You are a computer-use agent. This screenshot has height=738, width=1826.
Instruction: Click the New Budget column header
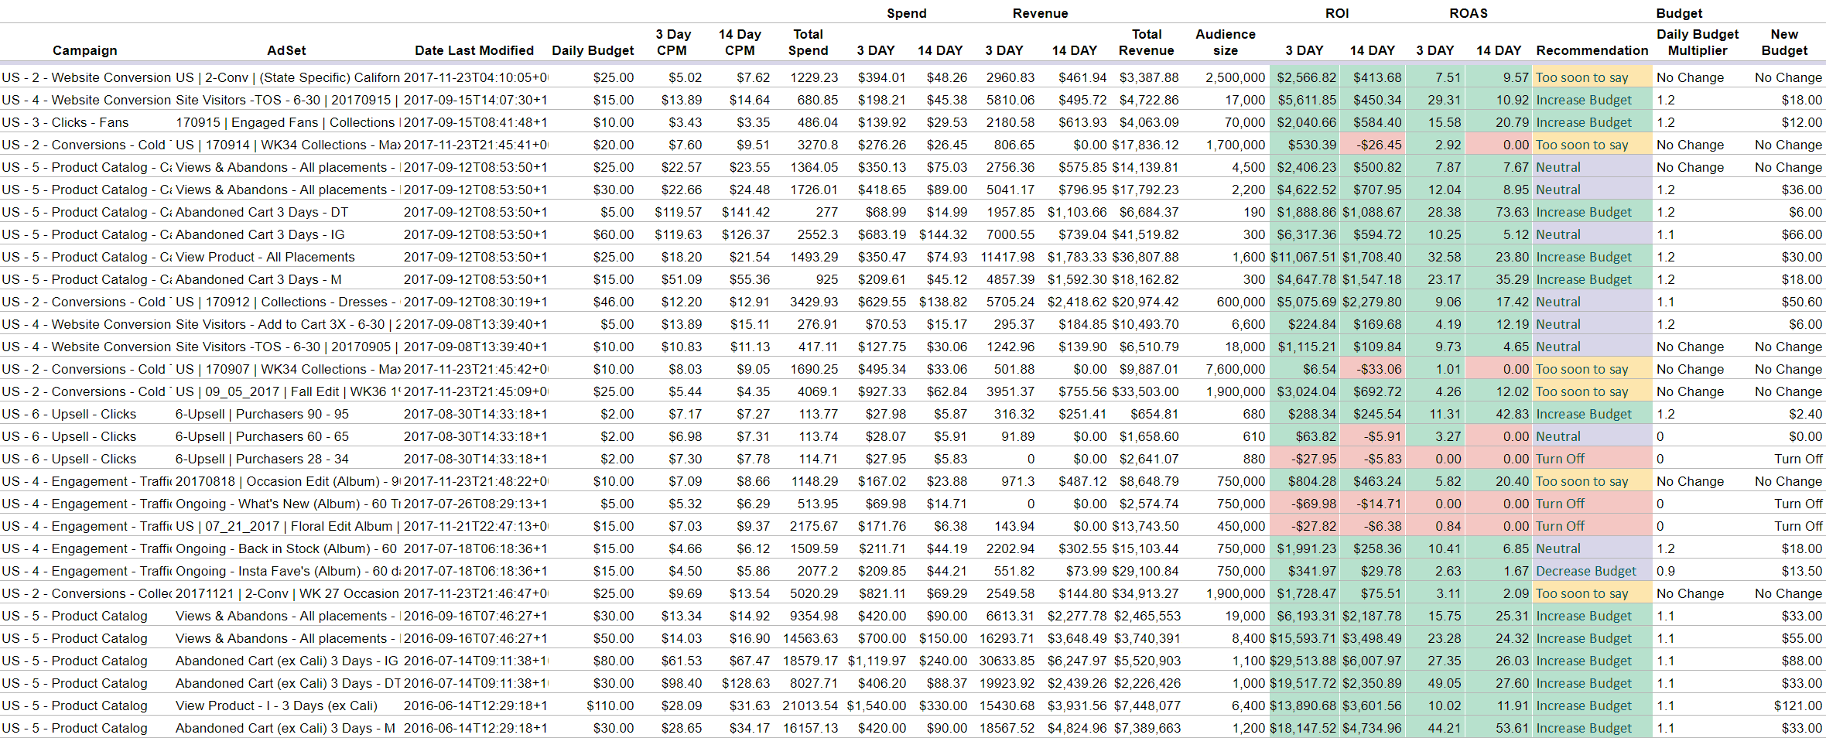pos(1784,43)
